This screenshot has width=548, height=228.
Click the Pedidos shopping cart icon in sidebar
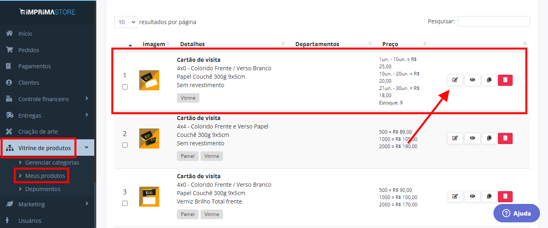(9, 50)
